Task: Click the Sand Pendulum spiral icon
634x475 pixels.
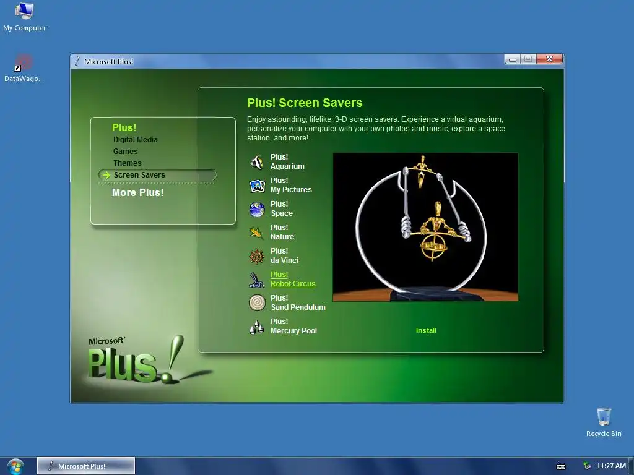Action: [x=257, y=303]
